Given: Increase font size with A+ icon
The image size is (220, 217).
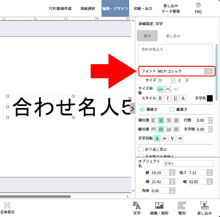Looking at the screenshot, I should coord(180,80).
